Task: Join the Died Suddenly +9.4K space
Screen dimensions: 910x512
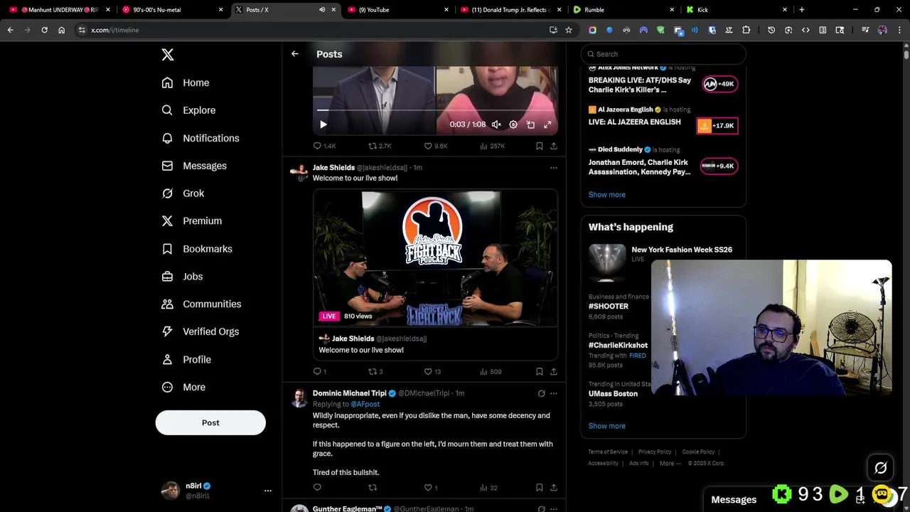Action: (719, 166)
